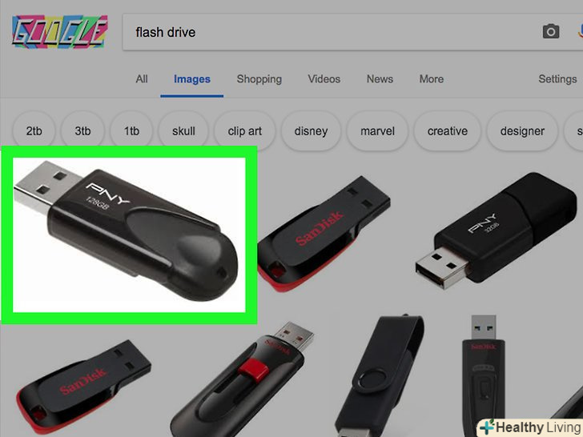This screenshot has width=583, height=437.
Task: Click the microphone voice search icon
Action: click(581, 31)
